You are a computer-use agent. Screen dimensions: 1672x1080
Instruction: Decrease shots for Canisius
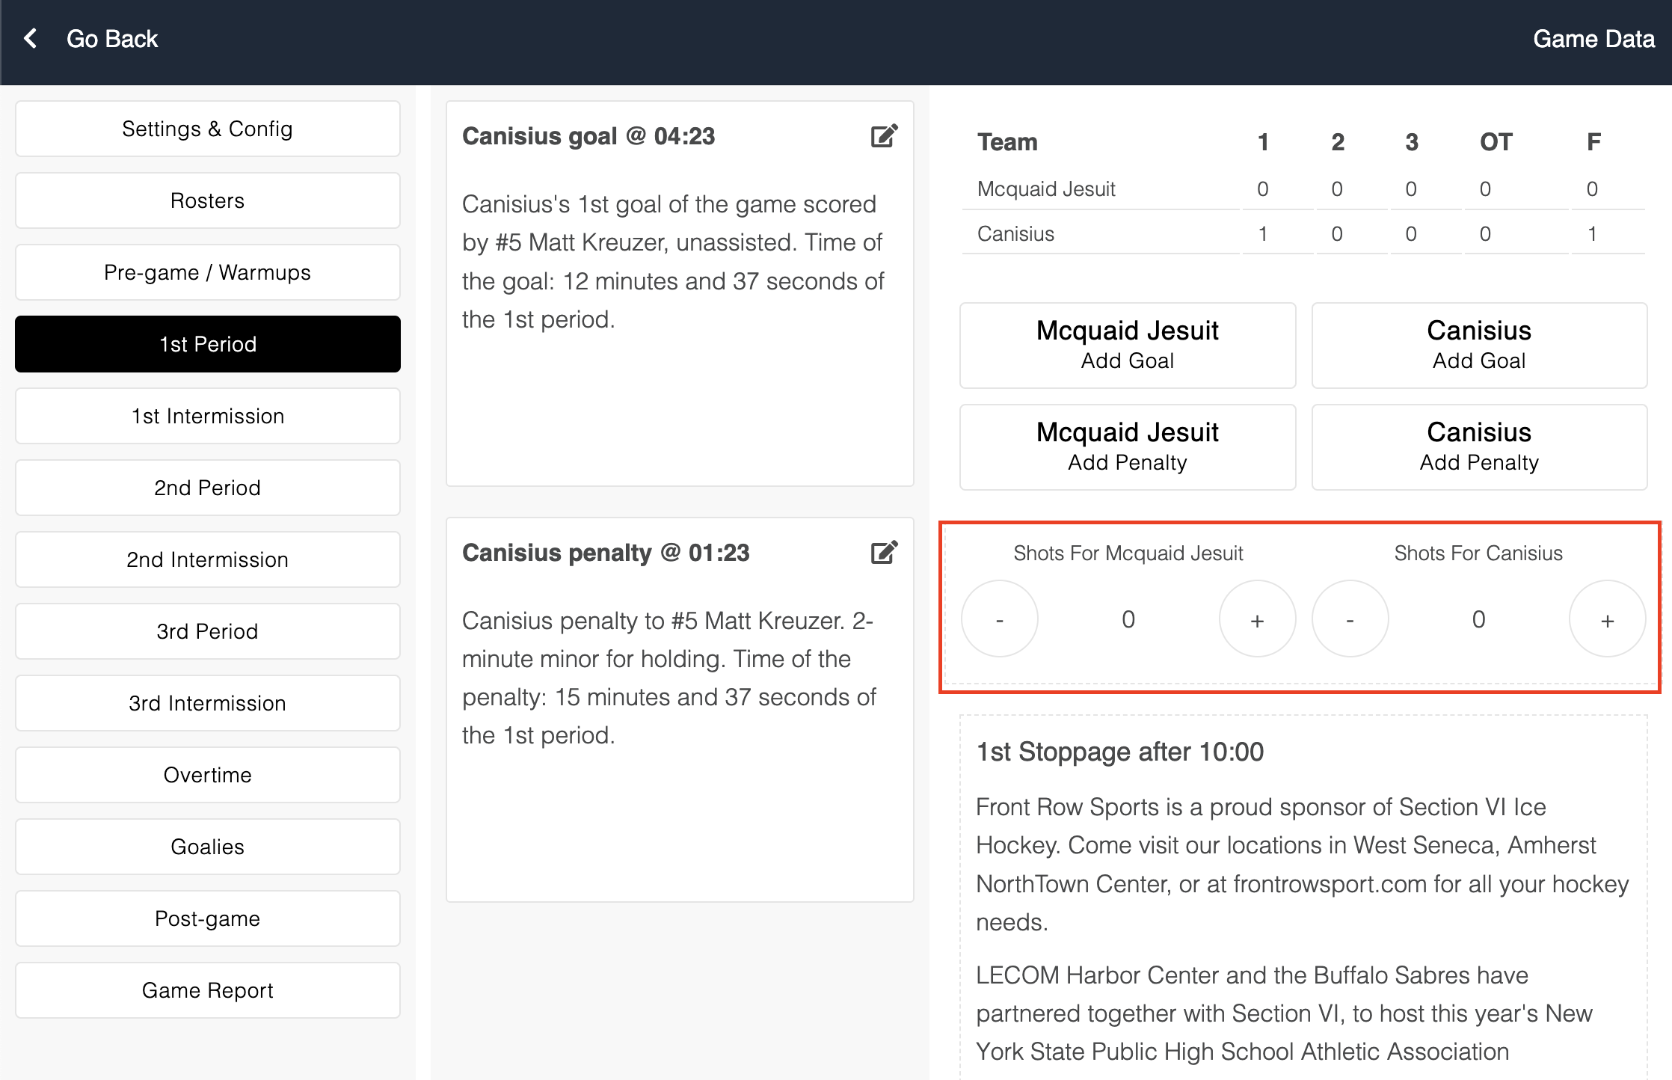tap(1350, 619)
